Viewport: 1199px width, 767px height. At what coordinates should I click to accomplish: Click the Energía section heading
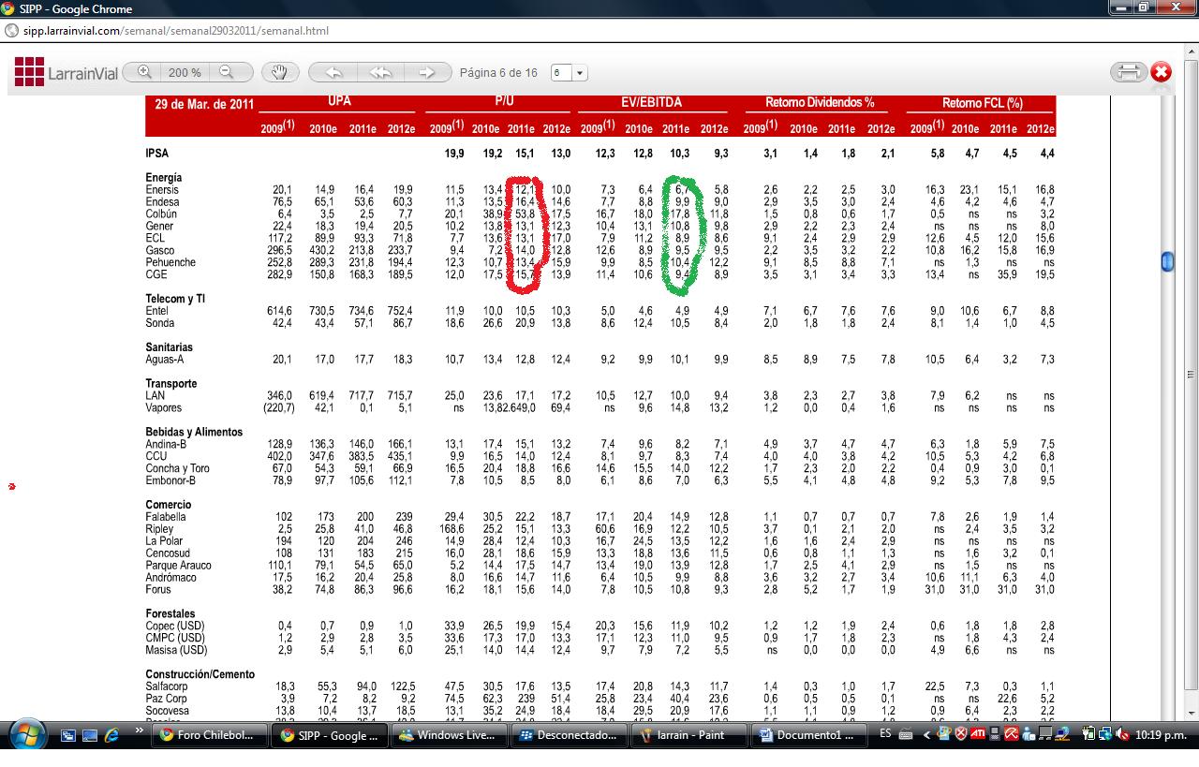coord(164,177)
